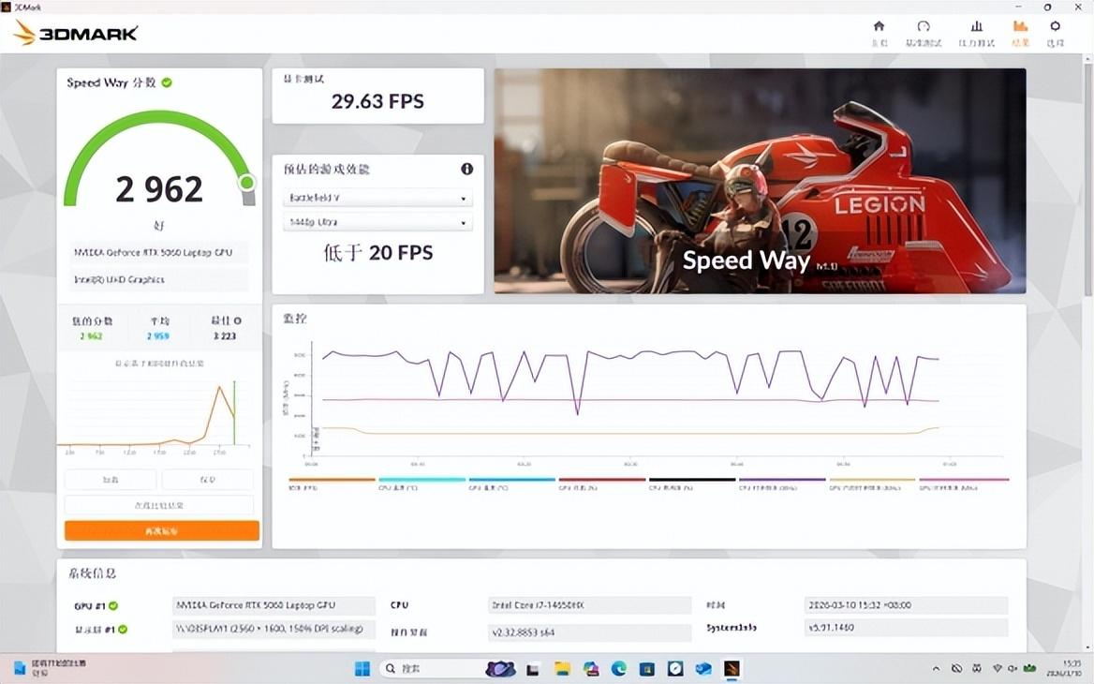Image resolution: width=1094 pixels, height=684 pixels.
Task: Expand the Battlefield V game dropdown
Action: [377, 199]
